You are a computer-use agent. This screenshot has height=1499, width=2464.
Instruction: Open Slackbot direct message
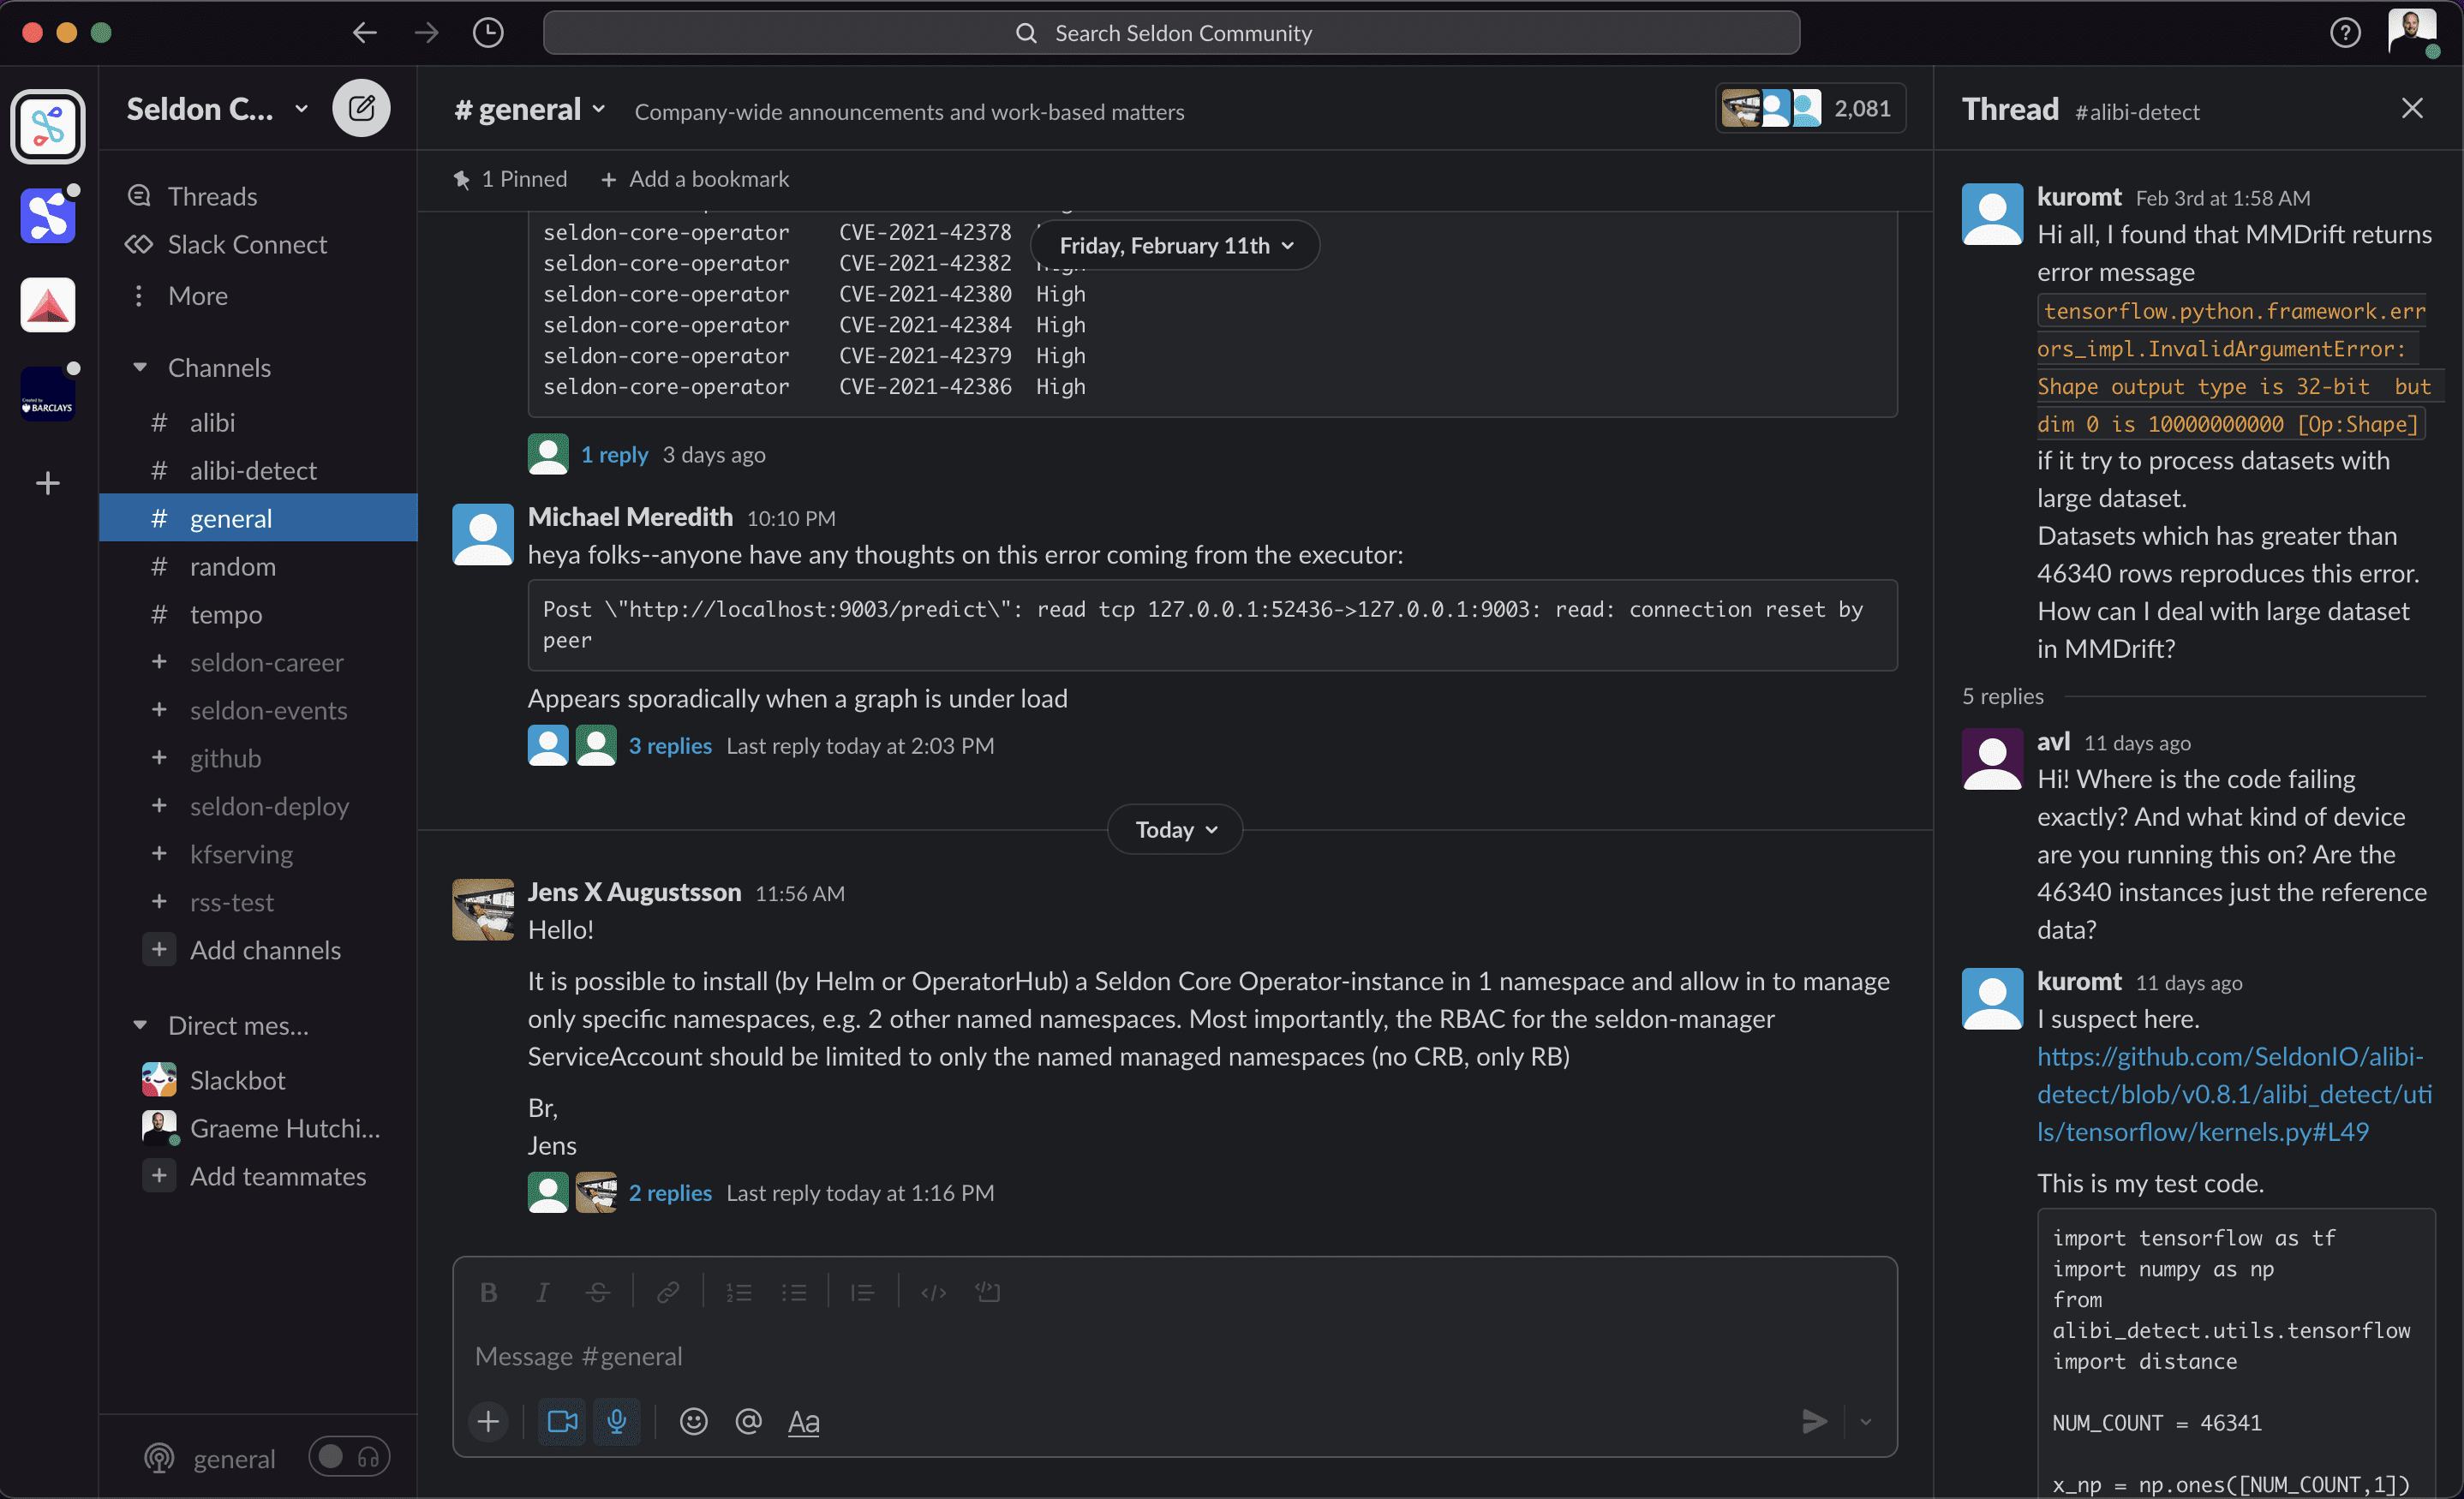point(259,1080)
